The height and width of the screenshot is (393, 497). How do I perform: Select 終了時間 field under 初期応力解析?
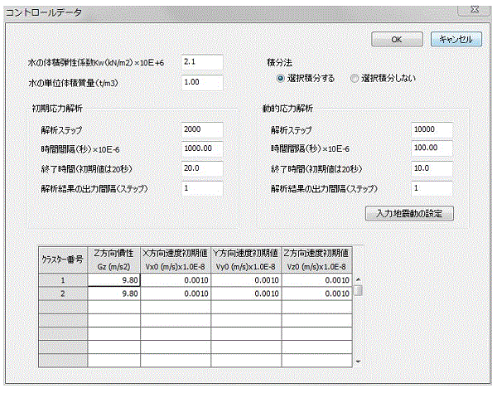[x=202, y=168]
